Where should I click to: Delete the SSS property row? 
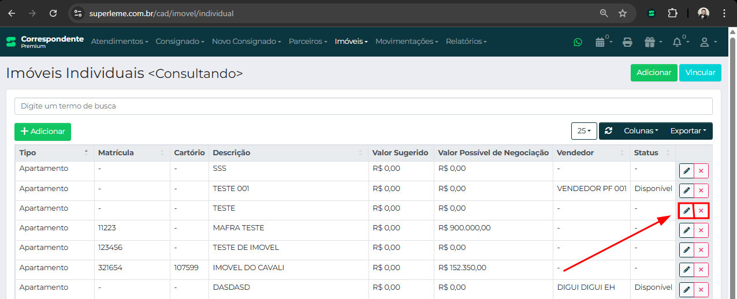click(x=701, y=171)
